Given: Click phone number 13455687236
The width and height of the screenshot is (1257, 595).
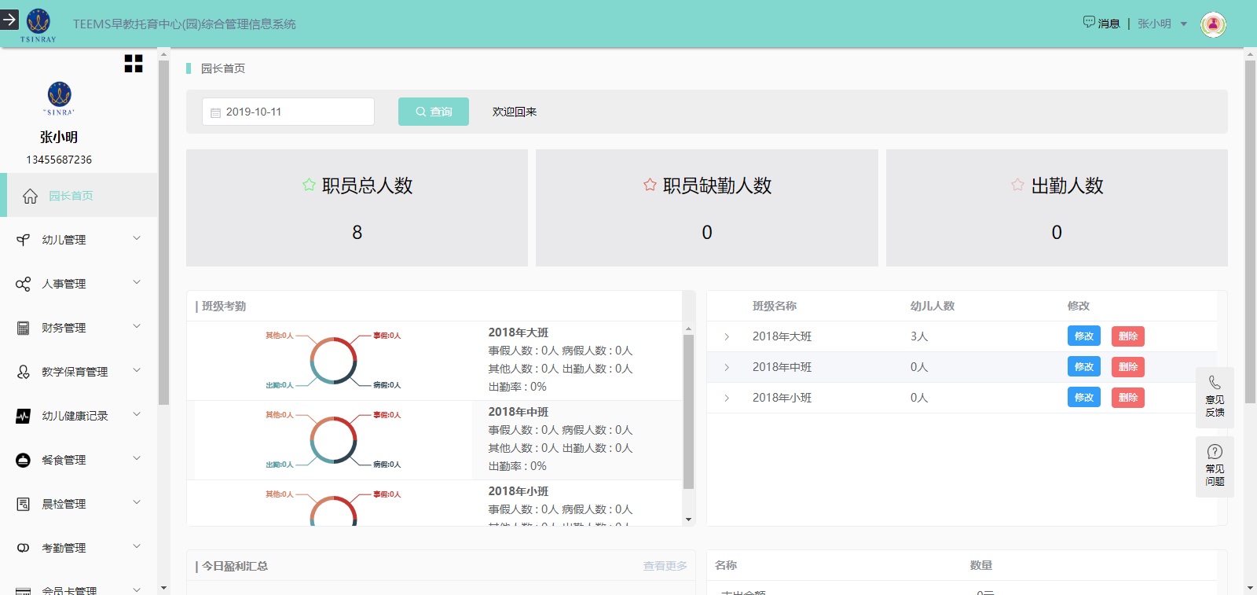Looking at the screenshot, I should click(59, 160).
